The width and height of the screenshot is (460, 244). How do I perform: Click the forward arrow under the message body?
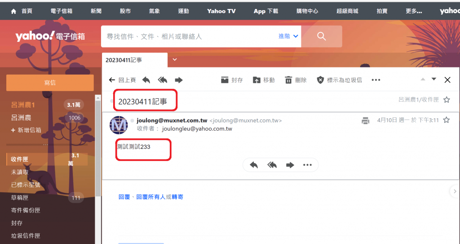290,165
